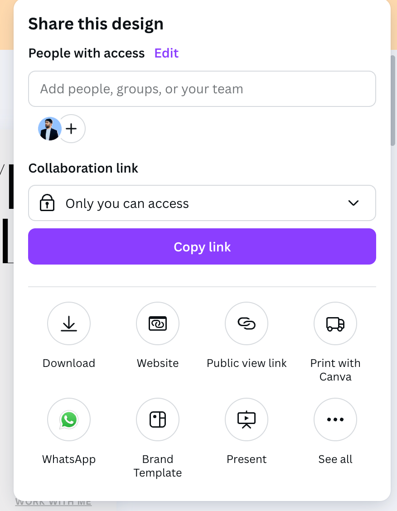This screenshot has width=397, height=511.
Task: Focus the Add people, groups, or team field
Action: (x=202, y=89)
